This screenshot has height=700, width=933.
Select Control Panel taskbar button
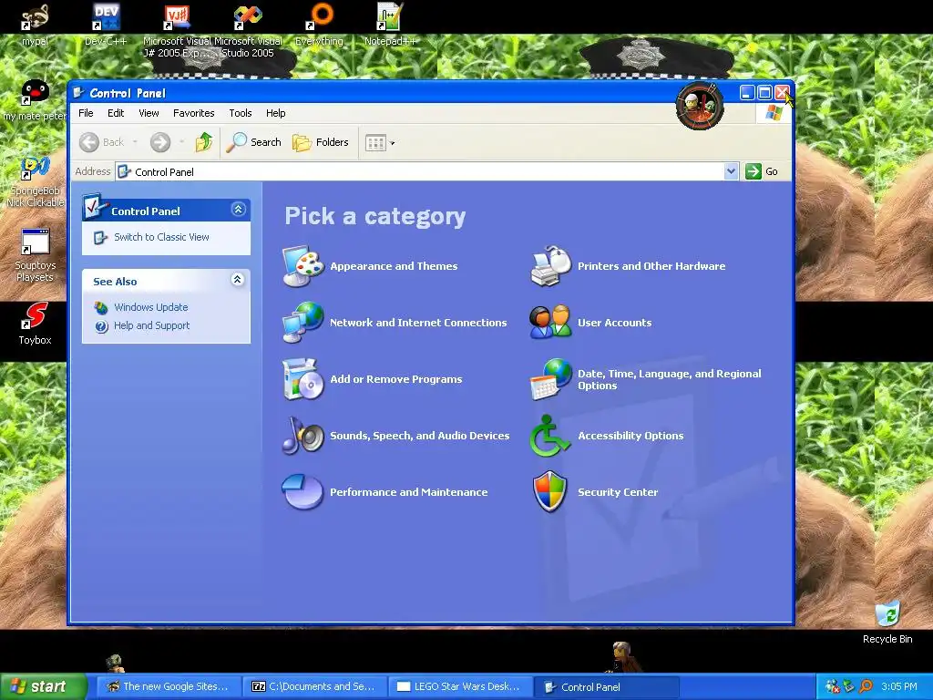click(x=606, y=686)
